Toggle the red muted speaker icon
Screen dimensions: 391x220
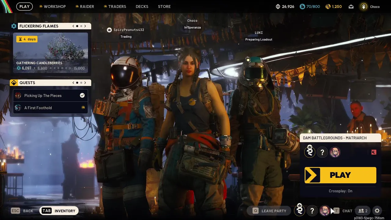[374, 152]
